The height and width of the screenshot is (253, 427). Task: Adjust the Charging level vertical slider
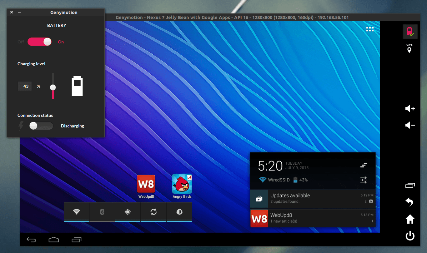pyautogui.click(x=53, y=86)
